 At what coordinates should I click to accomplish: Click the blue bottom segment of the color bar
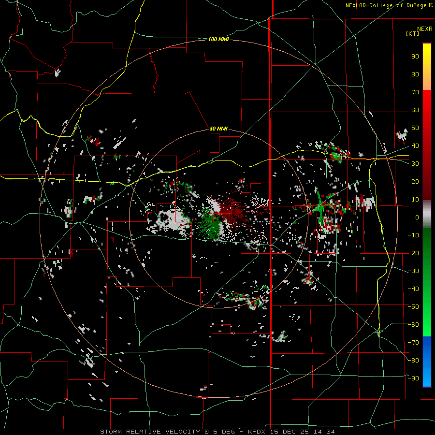click(x=427, y=362)
